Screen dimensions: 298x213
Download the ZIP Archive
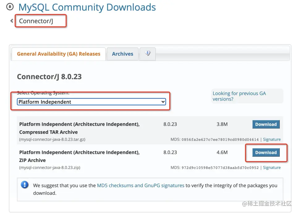266,152
